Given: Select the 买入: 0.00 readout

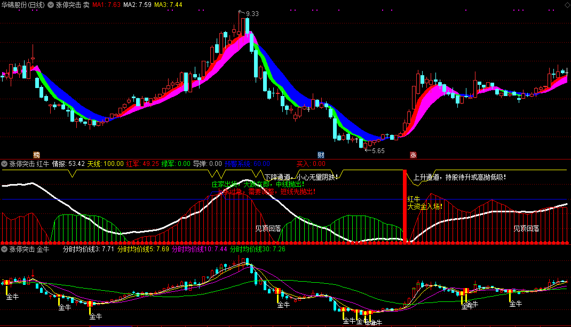Looking at the screenshot, I should pos(311,164).
